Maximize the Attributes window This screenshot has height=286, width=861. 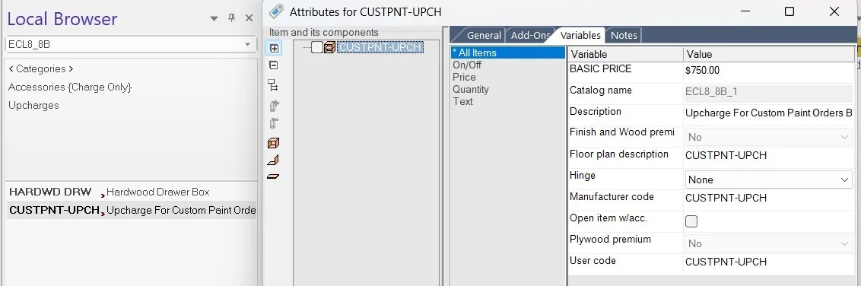[x=789, y=11]
